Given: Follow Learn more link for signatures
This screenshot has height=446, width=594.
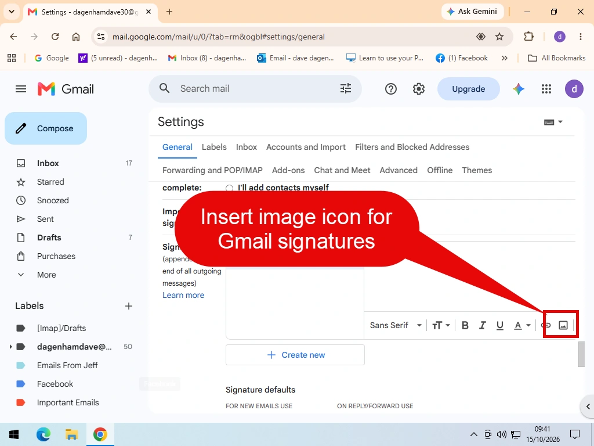Looking at the screenshot, I should (x=183, y=295).
